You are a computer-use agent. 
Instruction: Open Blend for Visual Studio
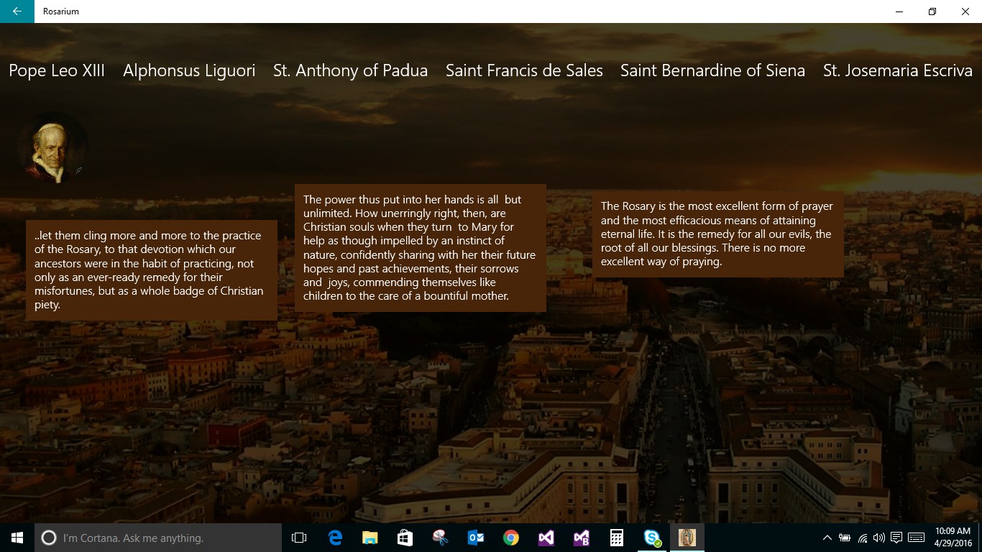point(580,537)
